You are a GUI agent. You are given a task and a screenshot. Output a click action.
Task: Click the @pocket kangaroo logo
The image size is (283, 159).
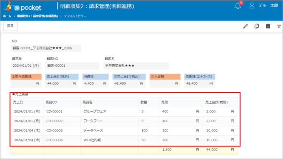coord(22,7)
